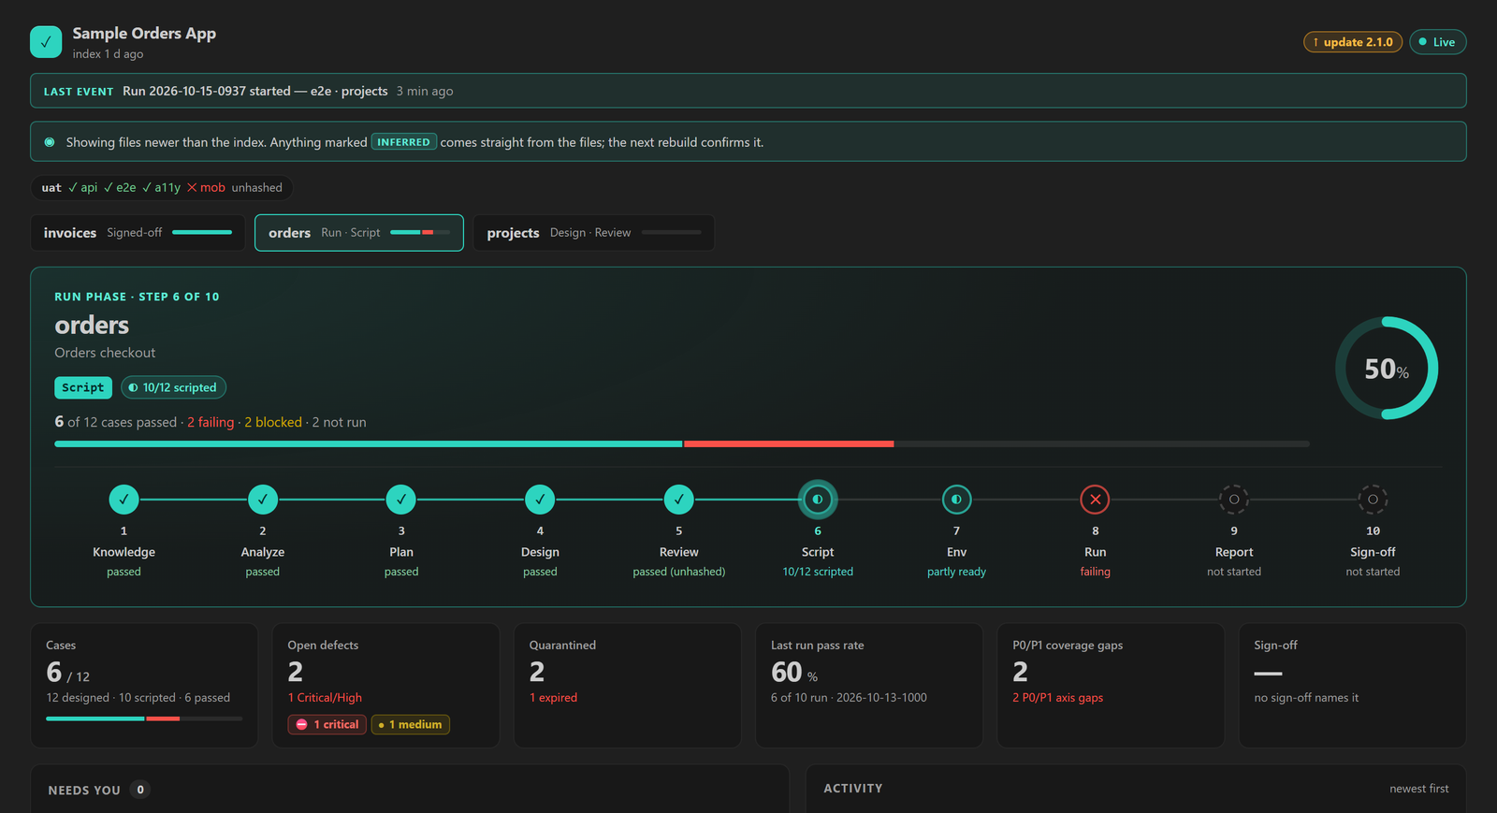The width and height of the screenshot is (1497, 813).
Task: Click the '2 P0/P1 axis gaps' link
Action: pos(1057,698)
